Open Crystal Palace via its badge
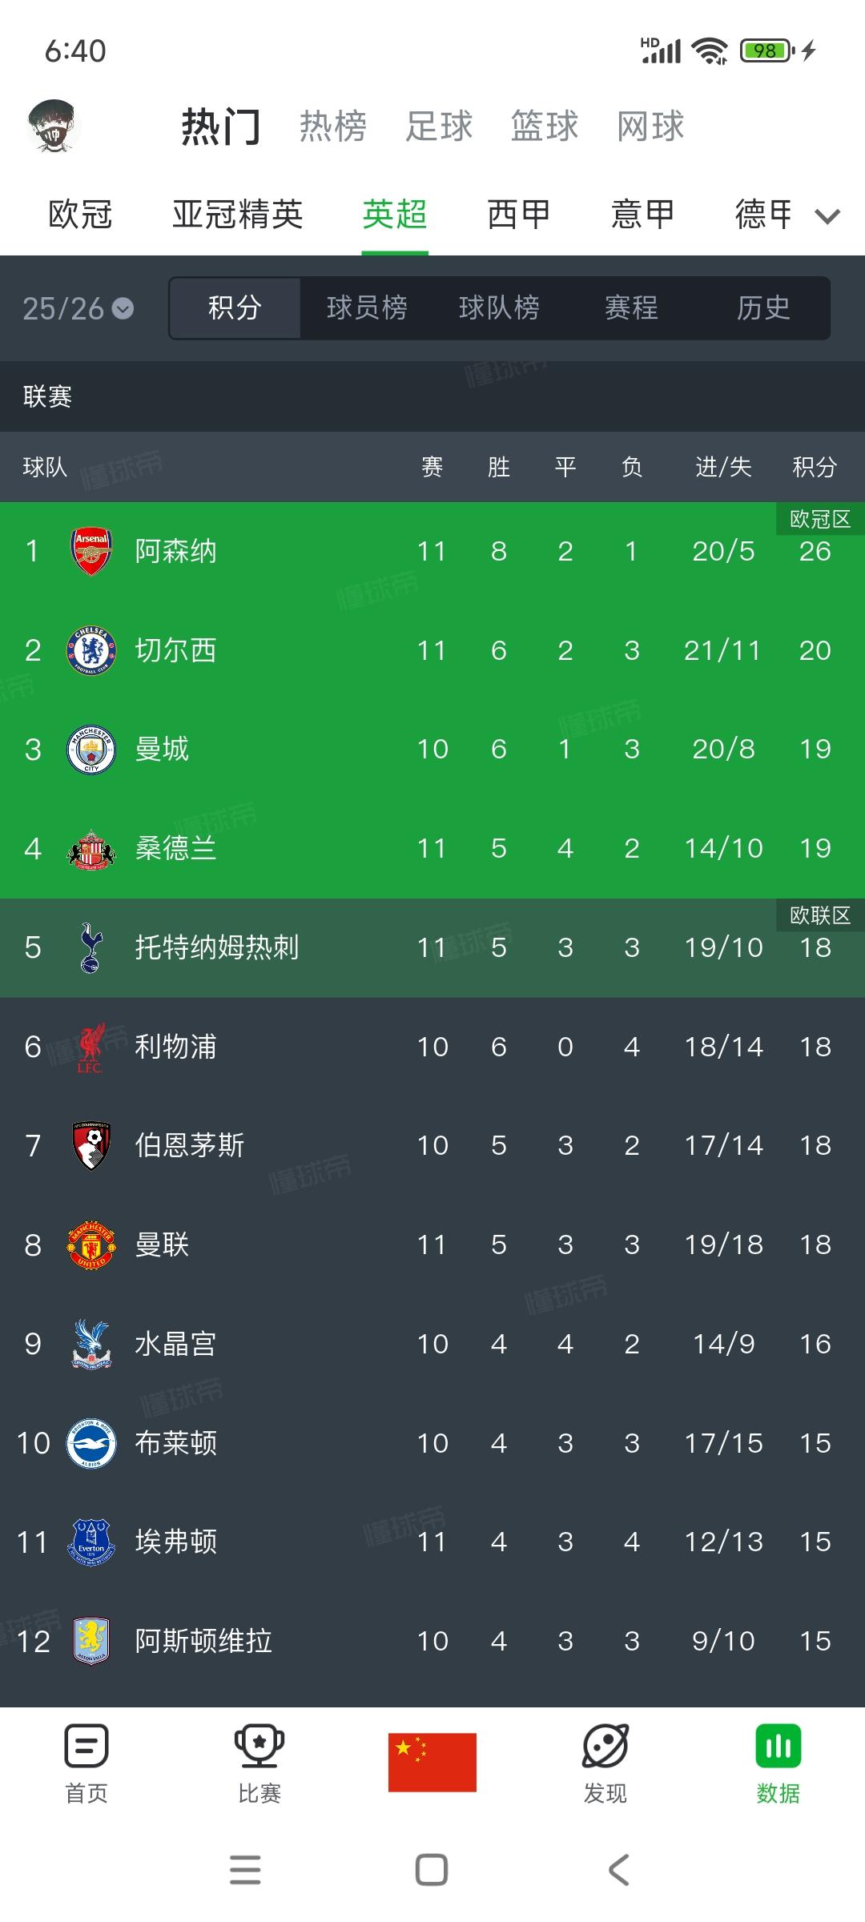This screenshot has width=865, height=1922. (x=91, y=1345)
